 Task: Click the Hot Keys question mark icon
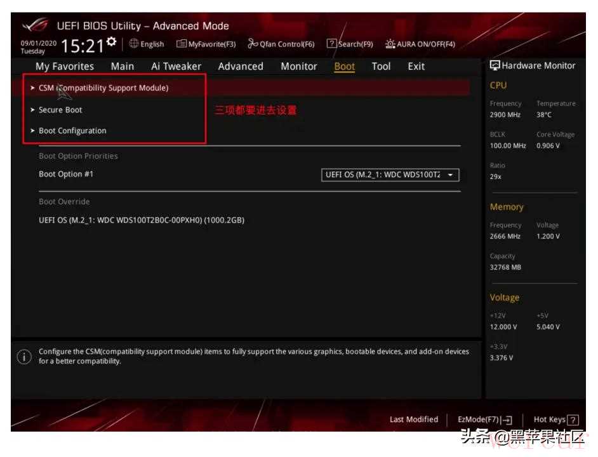click(573, 420)
